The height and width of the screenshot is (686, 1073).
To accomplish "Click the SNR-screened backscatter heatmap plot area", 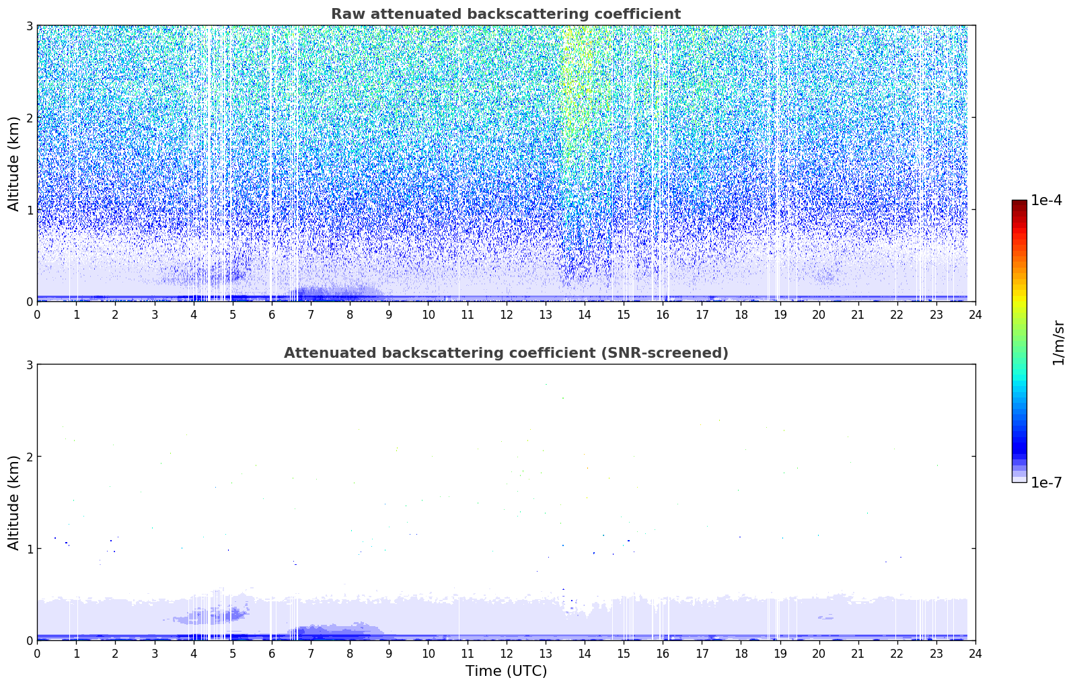I will pyautogui.click(x=506, y=502).
